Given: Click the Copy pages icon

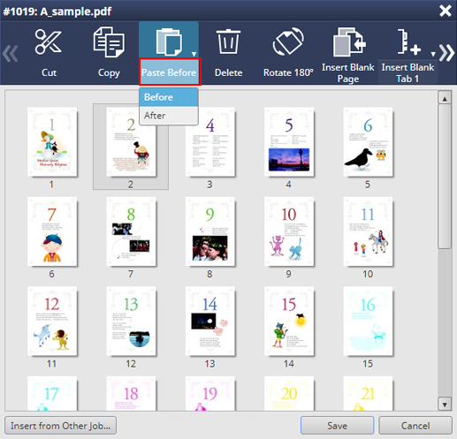Looking at the screenshot, I should point(109,42).
